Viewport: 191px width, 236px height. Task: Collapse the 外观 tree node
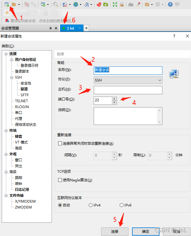tap(6, 154)
